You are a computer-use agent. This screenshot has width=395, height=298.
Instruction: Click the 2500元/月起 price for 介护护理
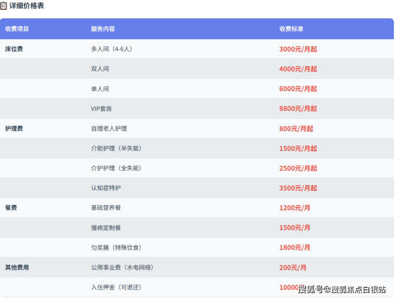click(x=298, y=168)
